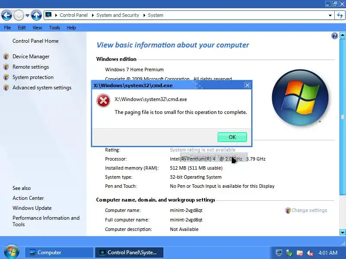Open the Help menu

(71, 28)
